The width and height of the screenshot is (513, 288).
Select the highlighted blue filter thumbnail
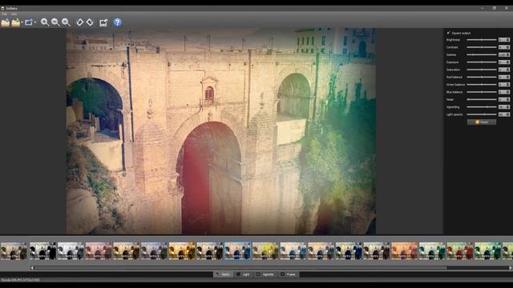click(x=237, y=250)
